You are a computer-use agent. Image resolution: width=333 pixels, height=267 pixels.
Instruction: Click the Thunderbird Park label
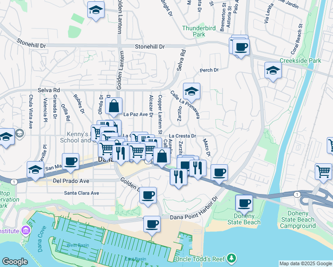pos(199,31)
